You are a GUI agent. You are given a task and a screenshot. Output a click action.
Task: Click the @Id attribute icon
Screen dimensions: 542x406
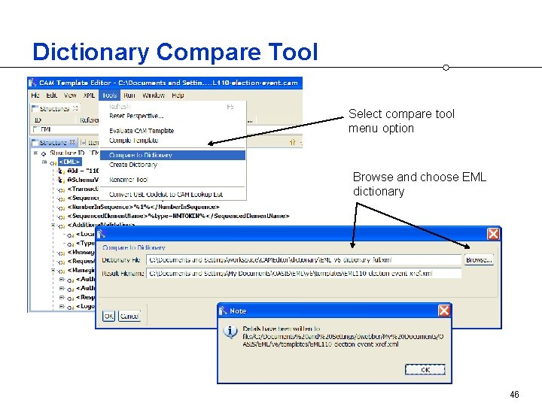click(61, 171)
